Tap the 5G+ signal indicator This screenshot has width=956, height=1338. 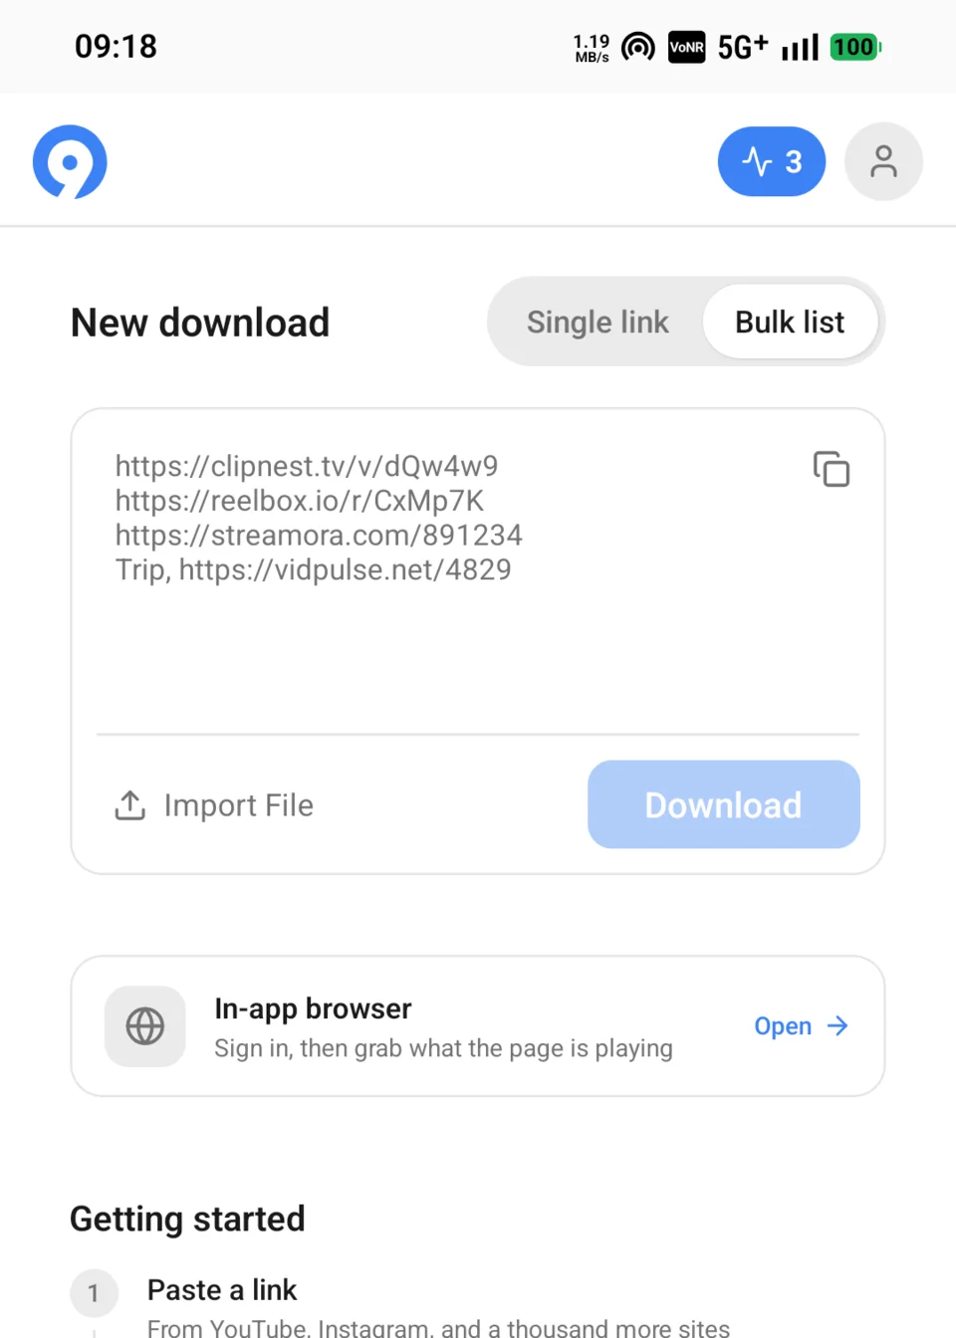pyautogui.click(x=743, y=47)
